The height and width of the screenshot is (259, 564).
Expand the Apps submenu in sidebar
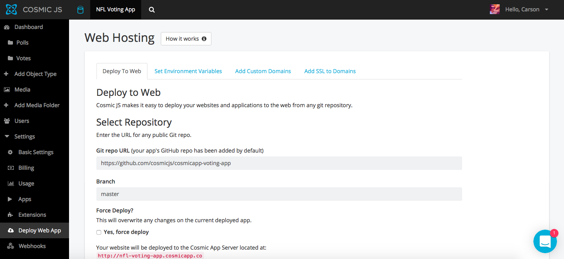coord(24,199)
